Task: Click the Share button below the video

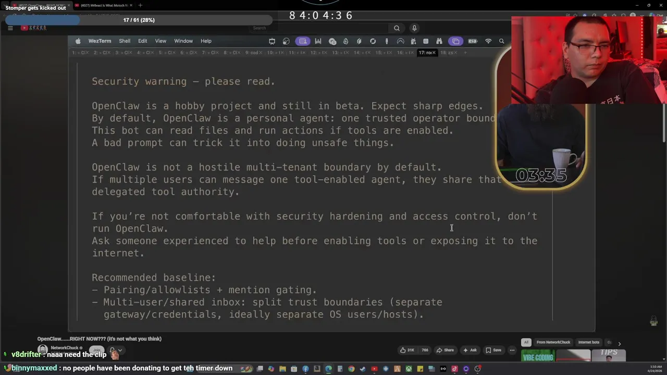Action: coord(445,350)
